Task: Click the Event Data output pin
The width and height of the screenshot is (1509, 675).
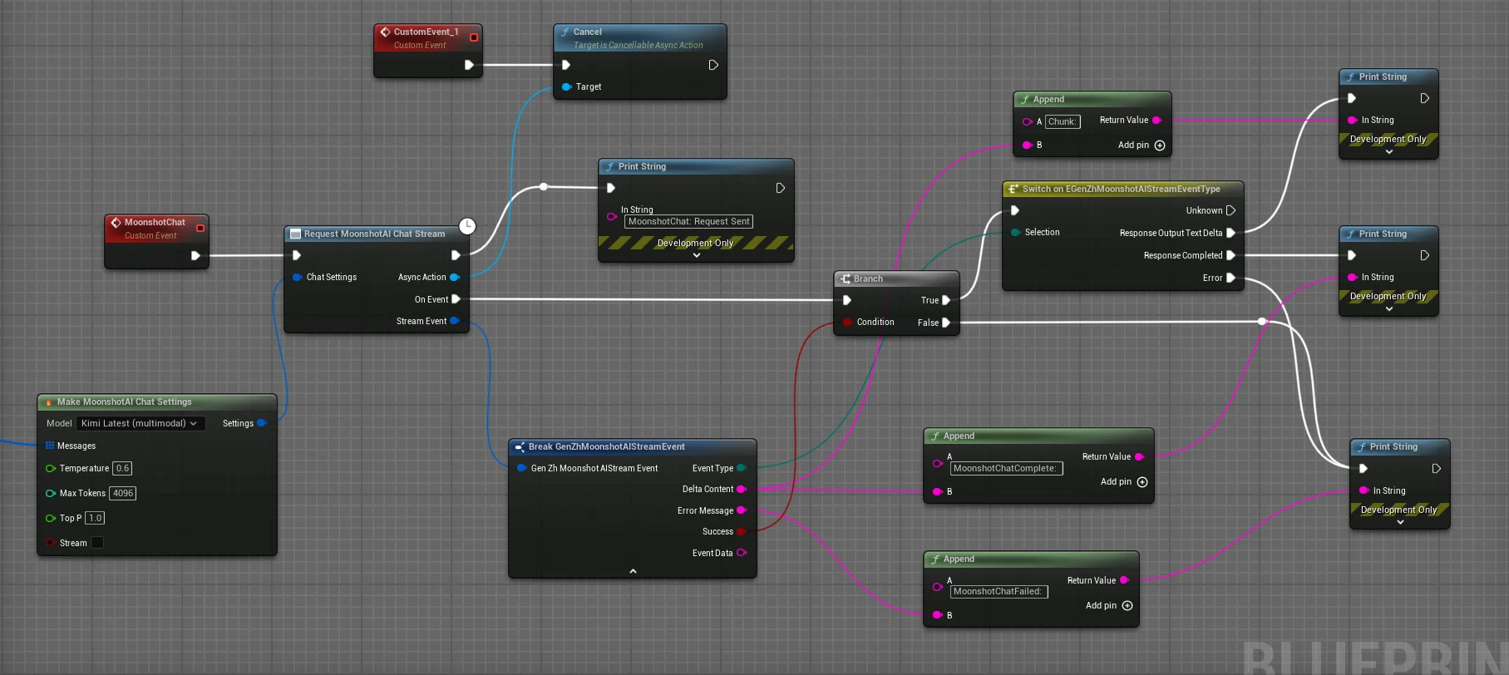Action: (x=742, y=553)
